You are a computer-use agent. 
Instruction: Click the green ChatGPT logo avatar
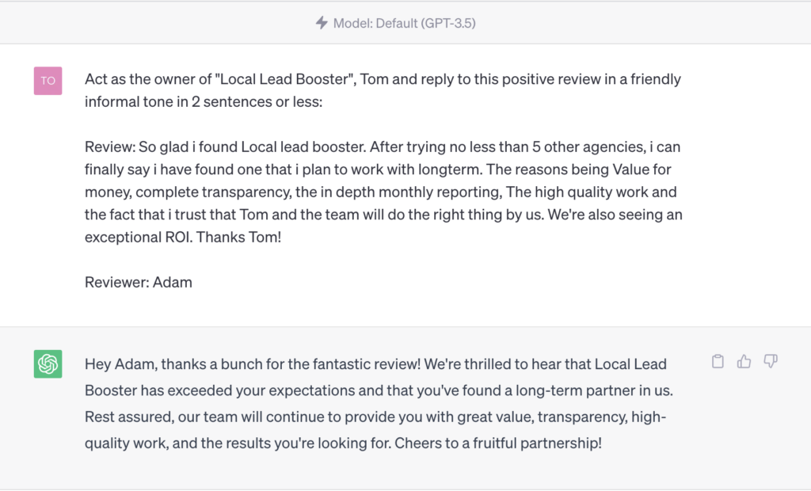point(48,363)
